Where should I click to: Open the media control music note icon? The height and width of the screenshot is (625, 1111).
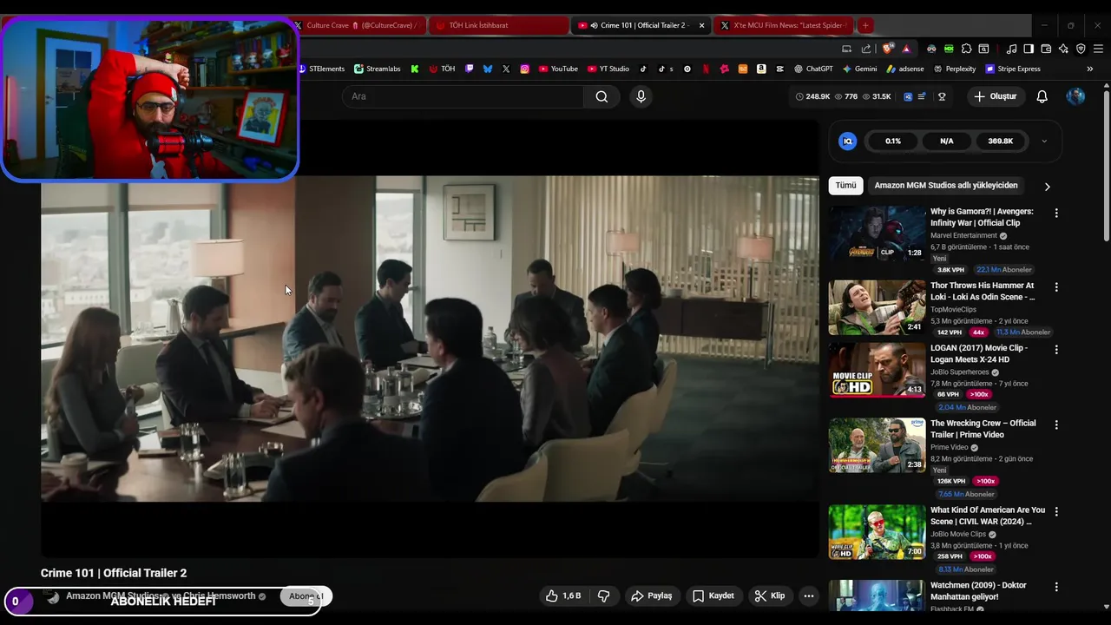[x=1011, y=49]
